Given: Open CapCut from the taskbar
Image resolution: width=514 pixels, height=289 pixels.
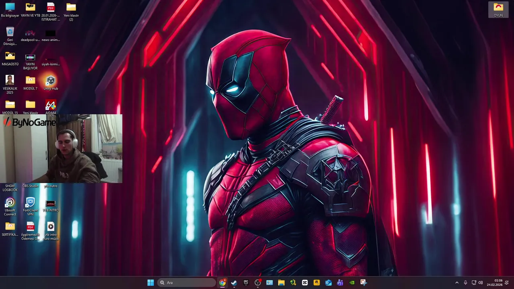Looking at the screenshot, I should point(305,283).
